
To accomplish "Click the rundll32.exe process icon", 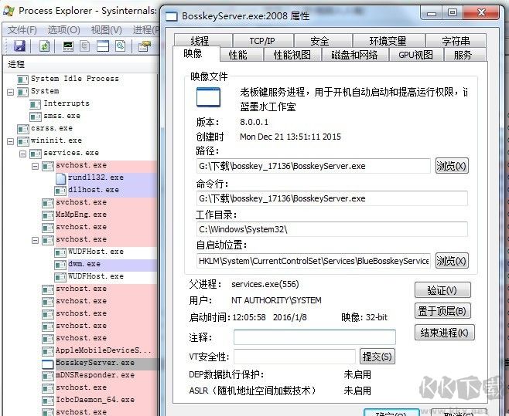I will tap(60, 178).
